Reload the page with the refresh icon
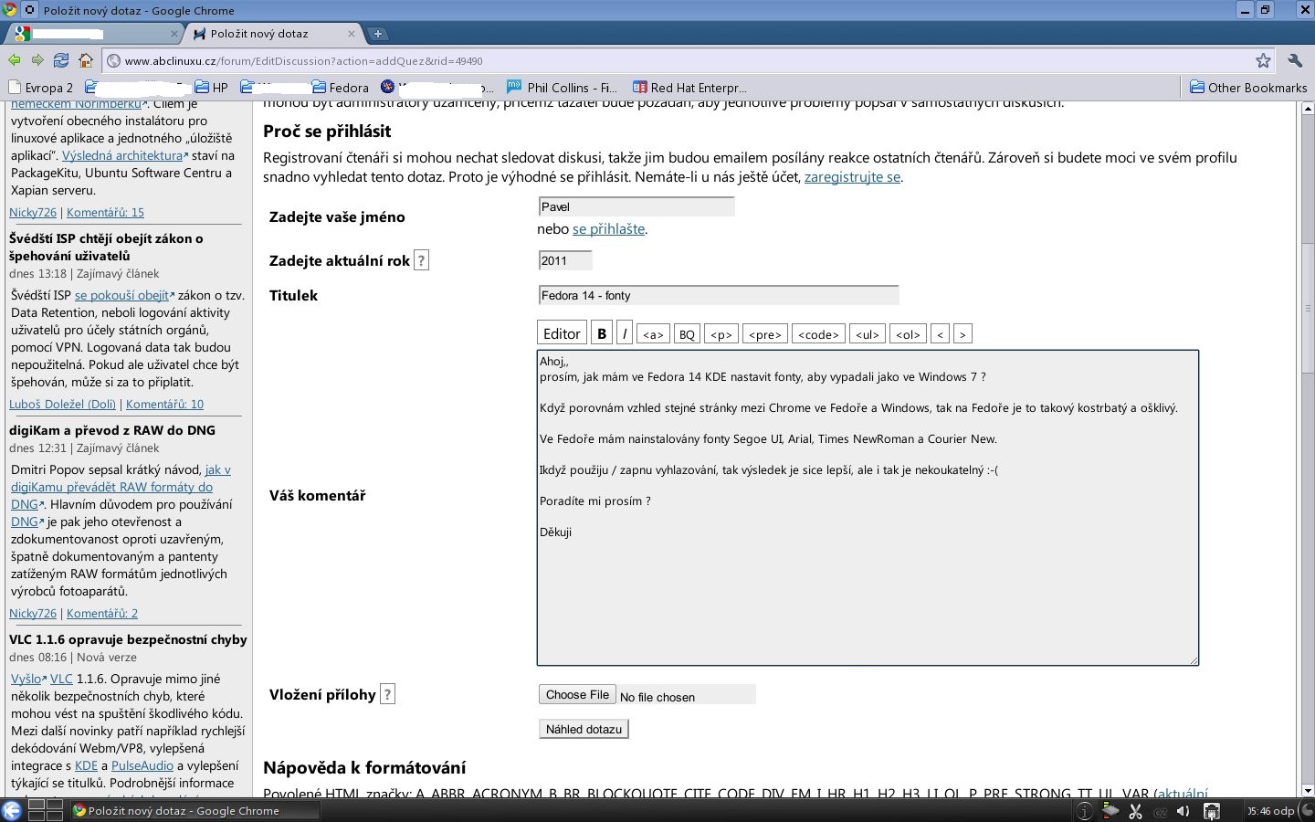 [x=61, y=60]
